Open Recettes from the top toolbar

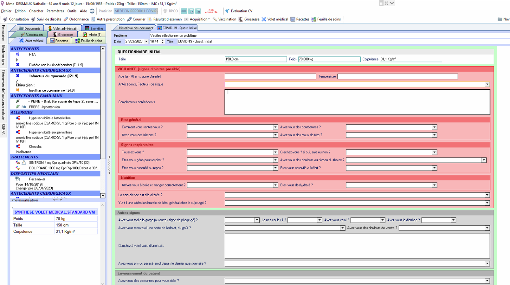(x=300, y=19)
